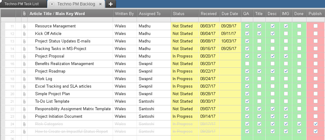Image resolution: width=325 pixels, height=140 pixels.
Task: Add a new sheet tab with plus button
Action: (x=111, y=4)
